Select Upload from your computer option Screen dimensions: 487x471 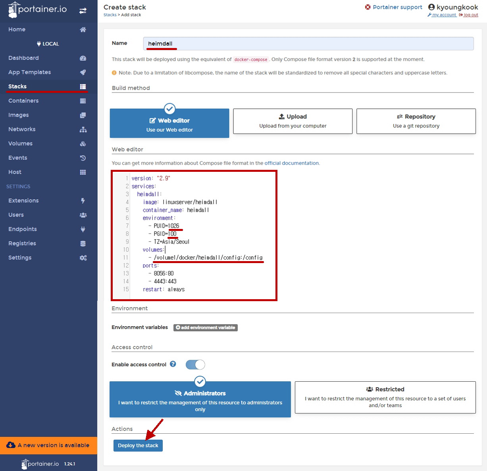pyautogui.click(x=293, y=121)
